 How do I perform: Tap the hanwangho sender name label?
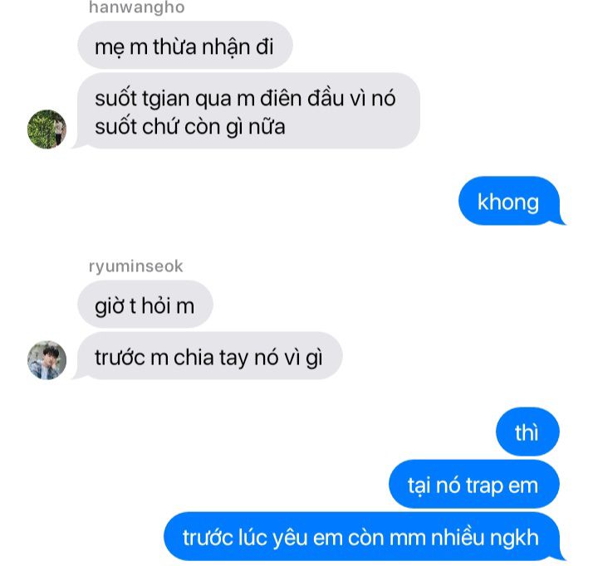(x=136, y=7)
